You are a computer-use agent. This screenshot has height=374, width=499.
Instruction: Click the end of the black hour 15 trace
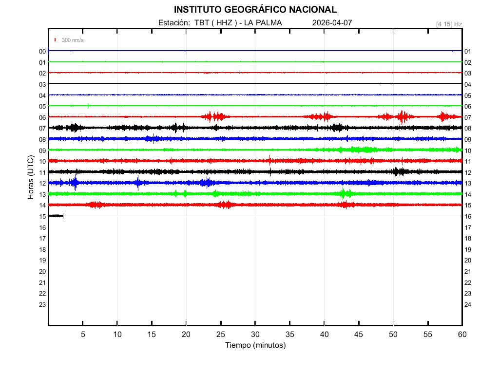click(63, 215)
